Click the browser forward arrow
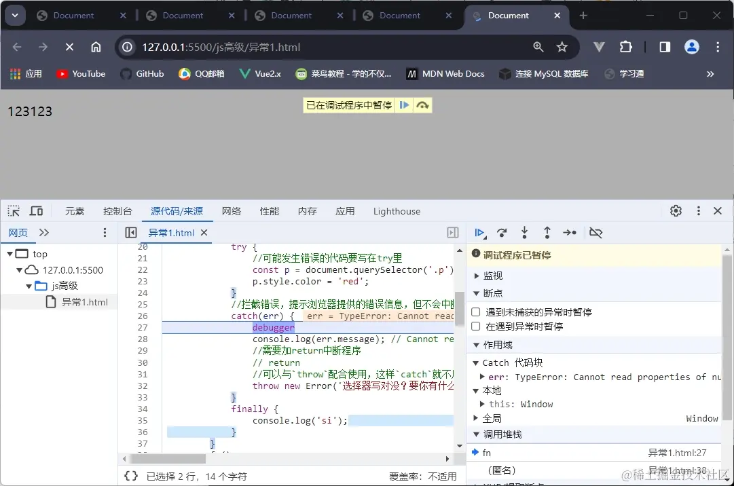This screenshot has height=486, width=734. (x=43, y=48)
